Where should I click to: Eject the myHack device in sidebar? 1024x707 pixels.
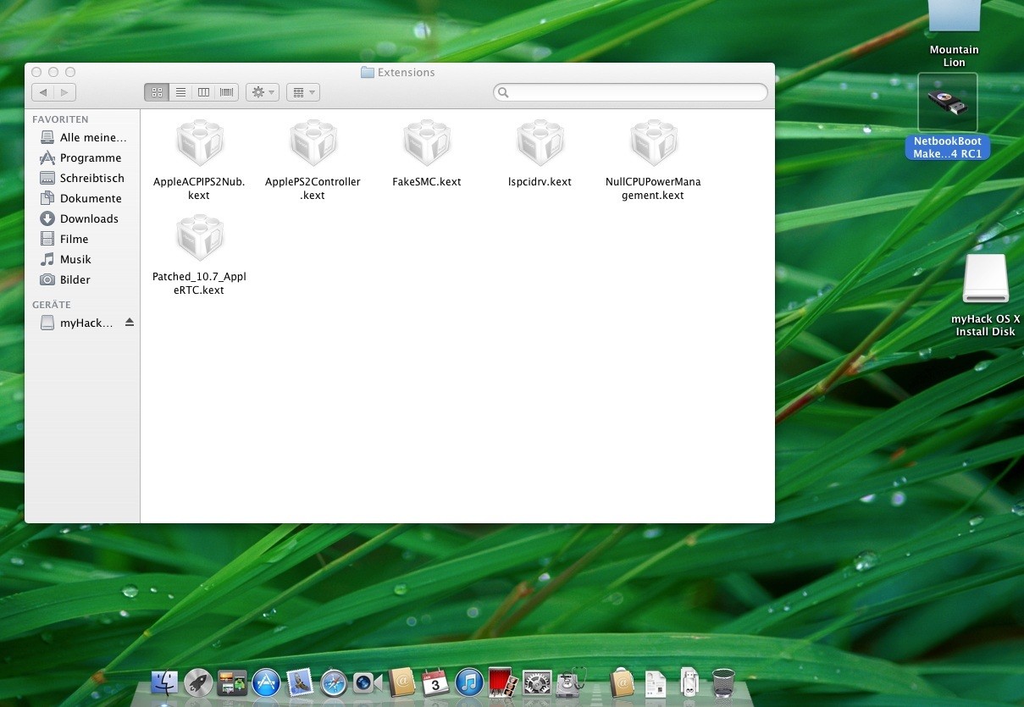(x=130, y=323)
